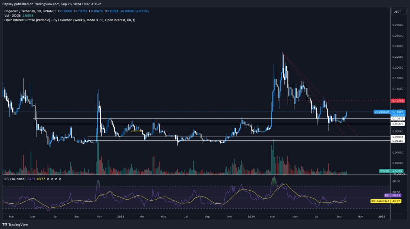Click the yellow RSI-based MA color label

387,201
